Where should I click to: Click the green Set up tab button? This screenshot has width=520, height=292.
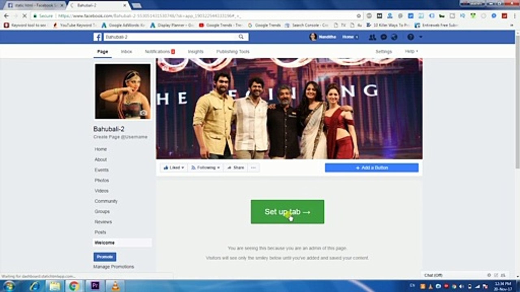click(x=288, y=212)
